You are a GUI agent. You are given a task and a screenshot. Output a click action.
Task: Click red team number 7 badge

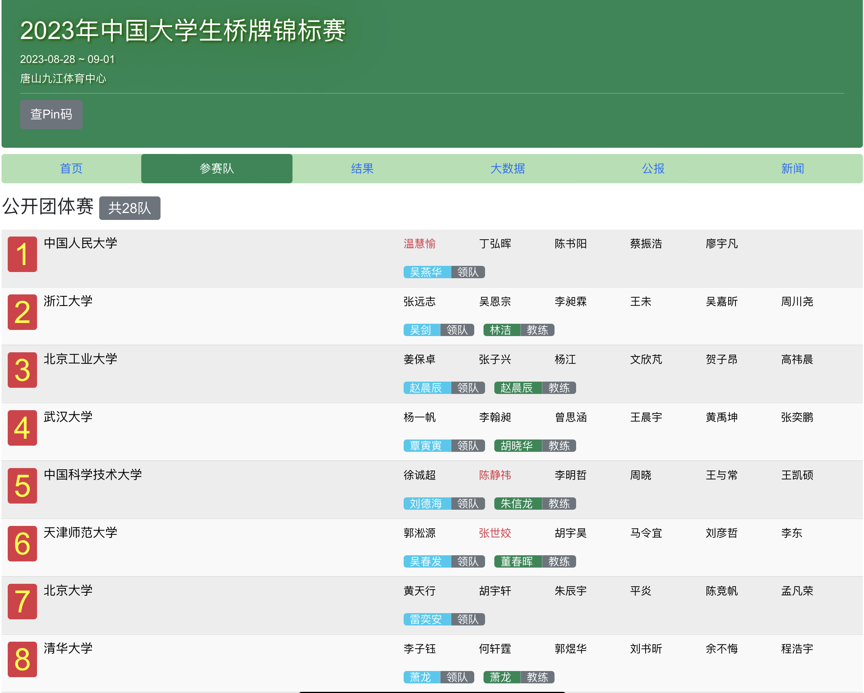[x=22, y=602]
